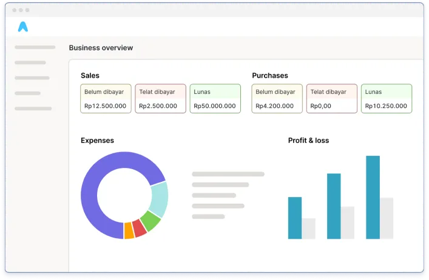Open Sales Belum dibayar card showing Rp12.500.000
Image resolution: width=429 pixels, height=280 pixels.
106,99
